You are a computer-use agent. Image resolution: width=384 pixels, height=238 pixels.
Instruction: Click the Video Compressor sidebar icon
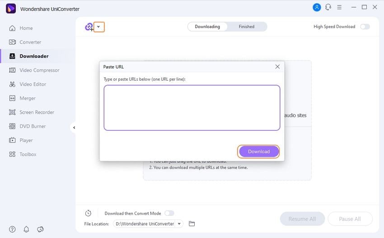coord(12,70)
